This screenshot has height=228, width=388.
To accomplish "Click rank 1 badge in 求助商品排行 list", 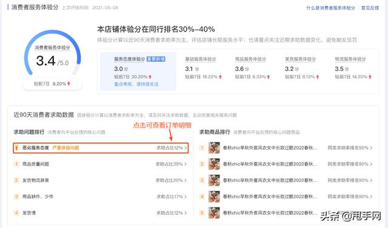I will tap(202, 148).
